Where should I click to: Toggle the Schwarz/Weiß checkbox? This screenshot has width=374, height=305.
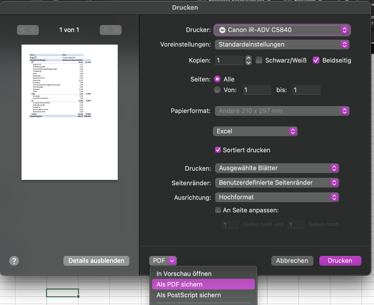pos(259,60)
